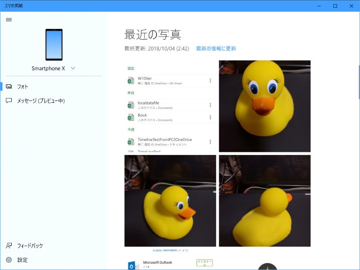Screen dimensions: 360x270
Task: Click the settings gear icon
Action: pos(9,260)
